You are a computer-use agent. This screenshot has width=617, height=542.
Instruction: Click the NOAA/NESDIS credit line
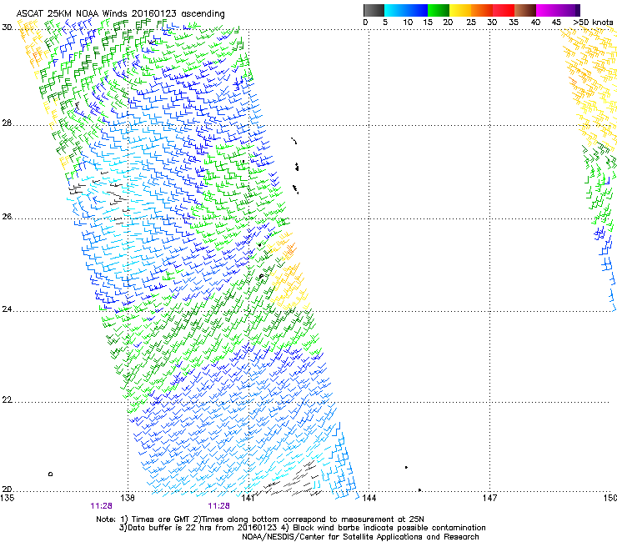(x=360, y=536)
